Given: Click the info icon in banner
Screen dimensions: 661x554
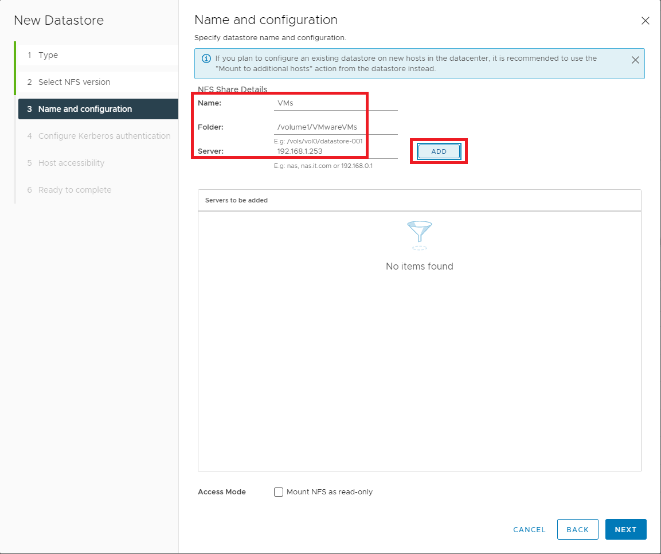Looking at the screenshot, I should point(206,58).
